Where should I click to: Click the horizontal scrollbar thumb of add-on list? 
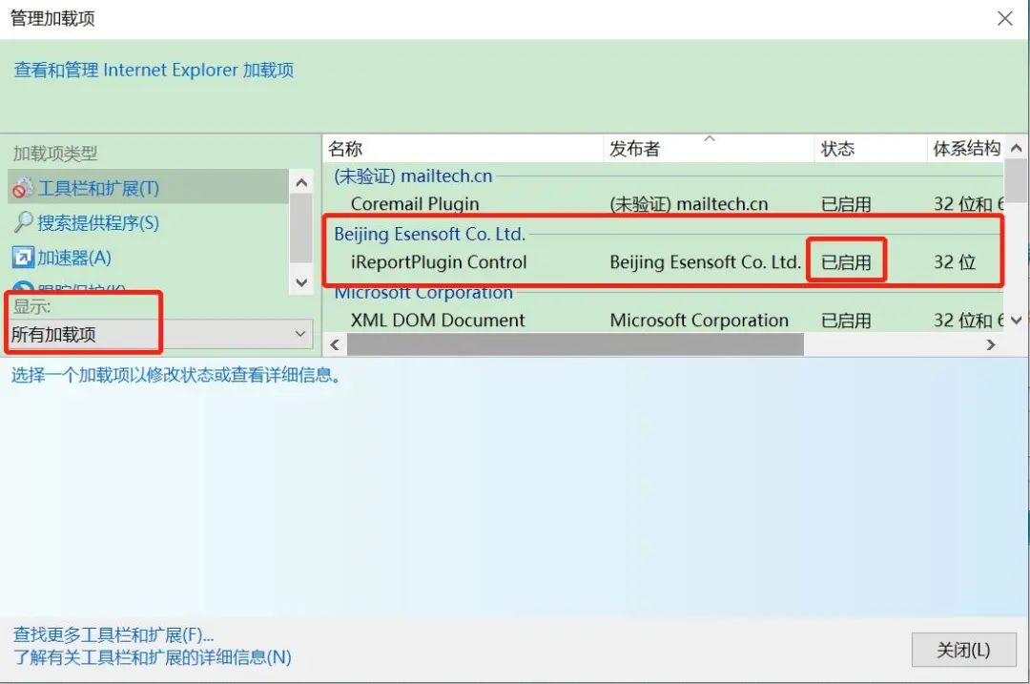tap(575, 344)
